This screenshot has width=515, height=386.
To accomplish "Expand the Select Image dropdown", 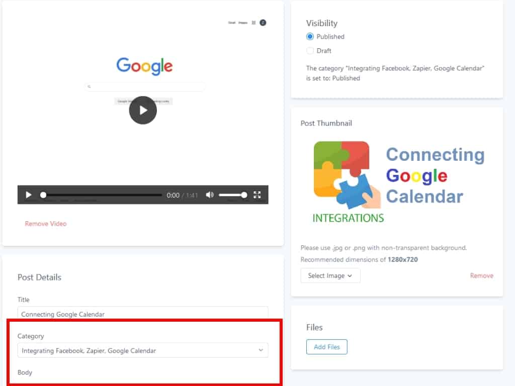I will point(330,275).
